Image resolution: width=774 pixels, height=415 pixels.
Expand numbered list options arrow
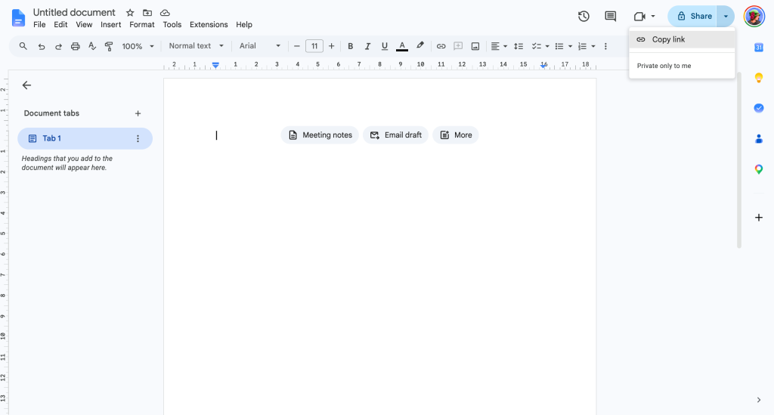[593, 46]
